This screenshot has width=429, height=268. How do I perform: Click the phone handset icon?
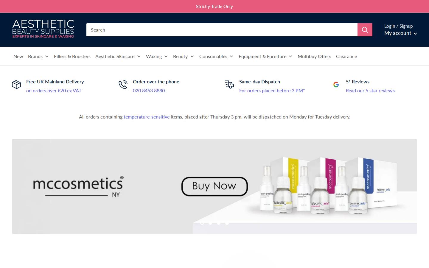(123, 85)
